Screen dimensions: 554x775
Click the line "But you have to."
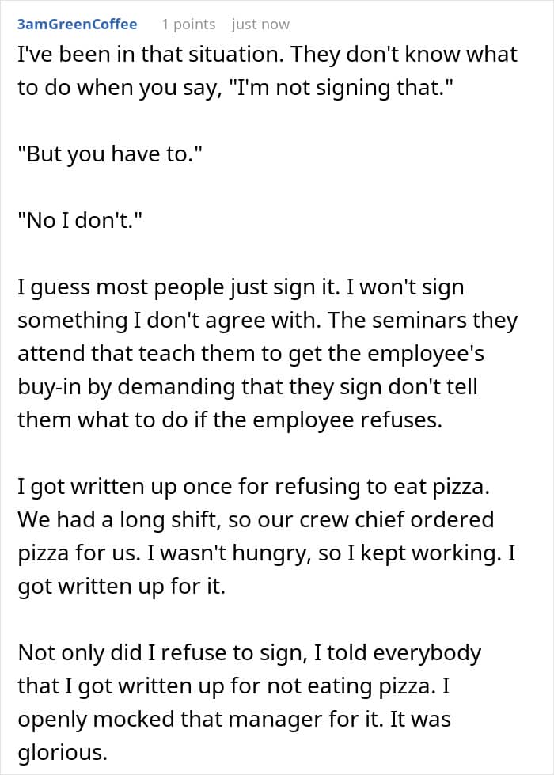[x=110, y=154]
